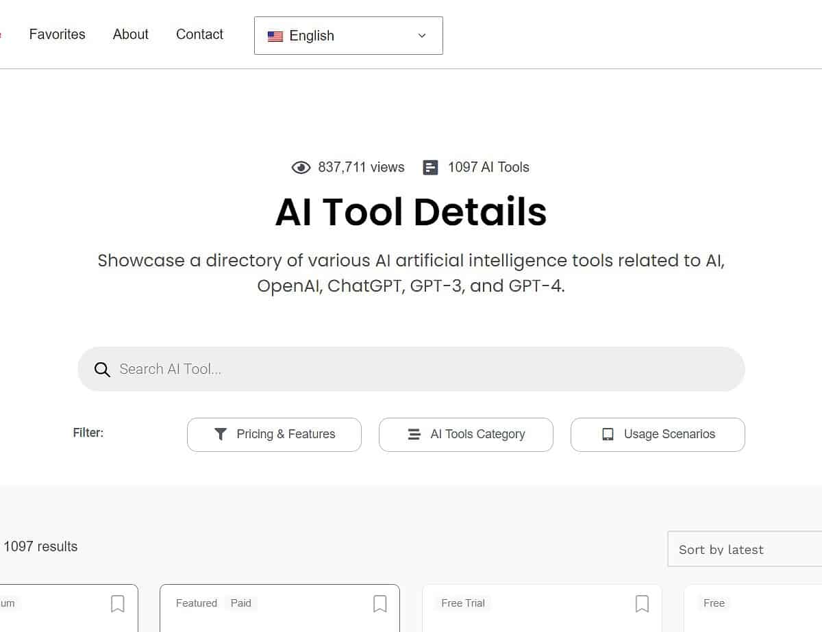The image size is (822, 632).
Task: Go to the Contact menu item
Action: (199, 34)
